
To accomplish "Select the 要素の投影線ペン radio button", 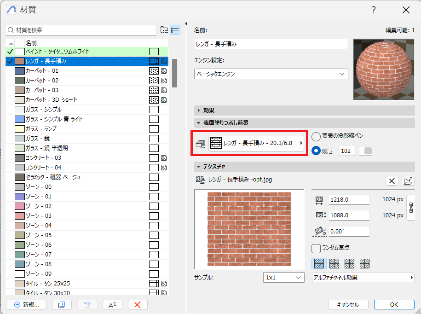I will pos(316,136).
